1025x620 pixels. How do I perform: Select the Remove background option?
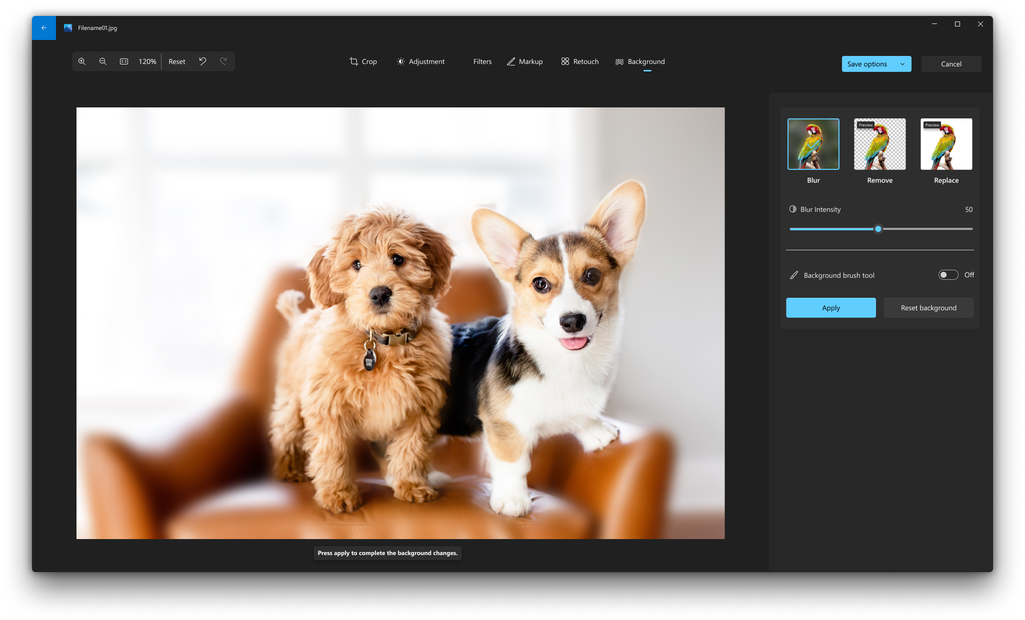tap(879, 144)
